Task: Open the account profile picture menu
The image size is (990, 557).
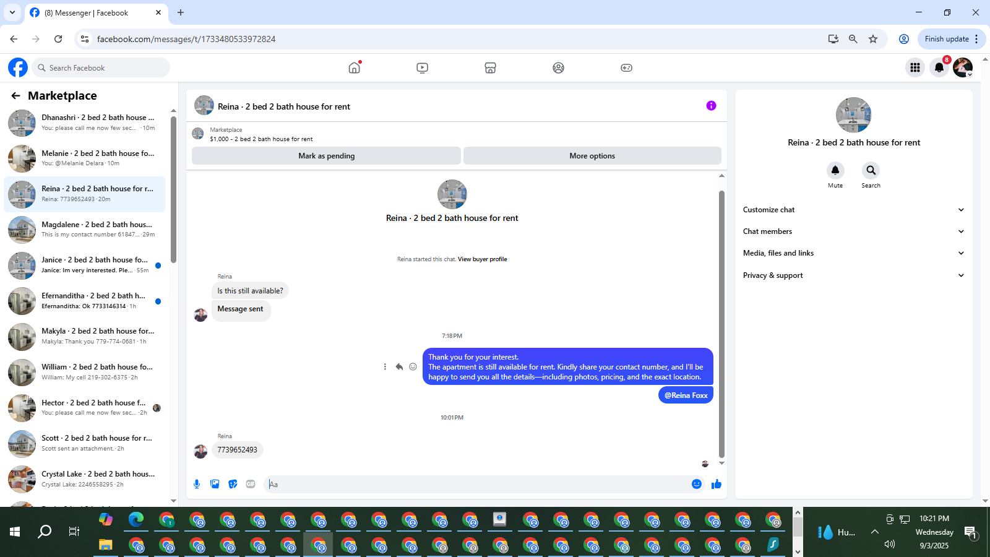Action: coord(963,67)
